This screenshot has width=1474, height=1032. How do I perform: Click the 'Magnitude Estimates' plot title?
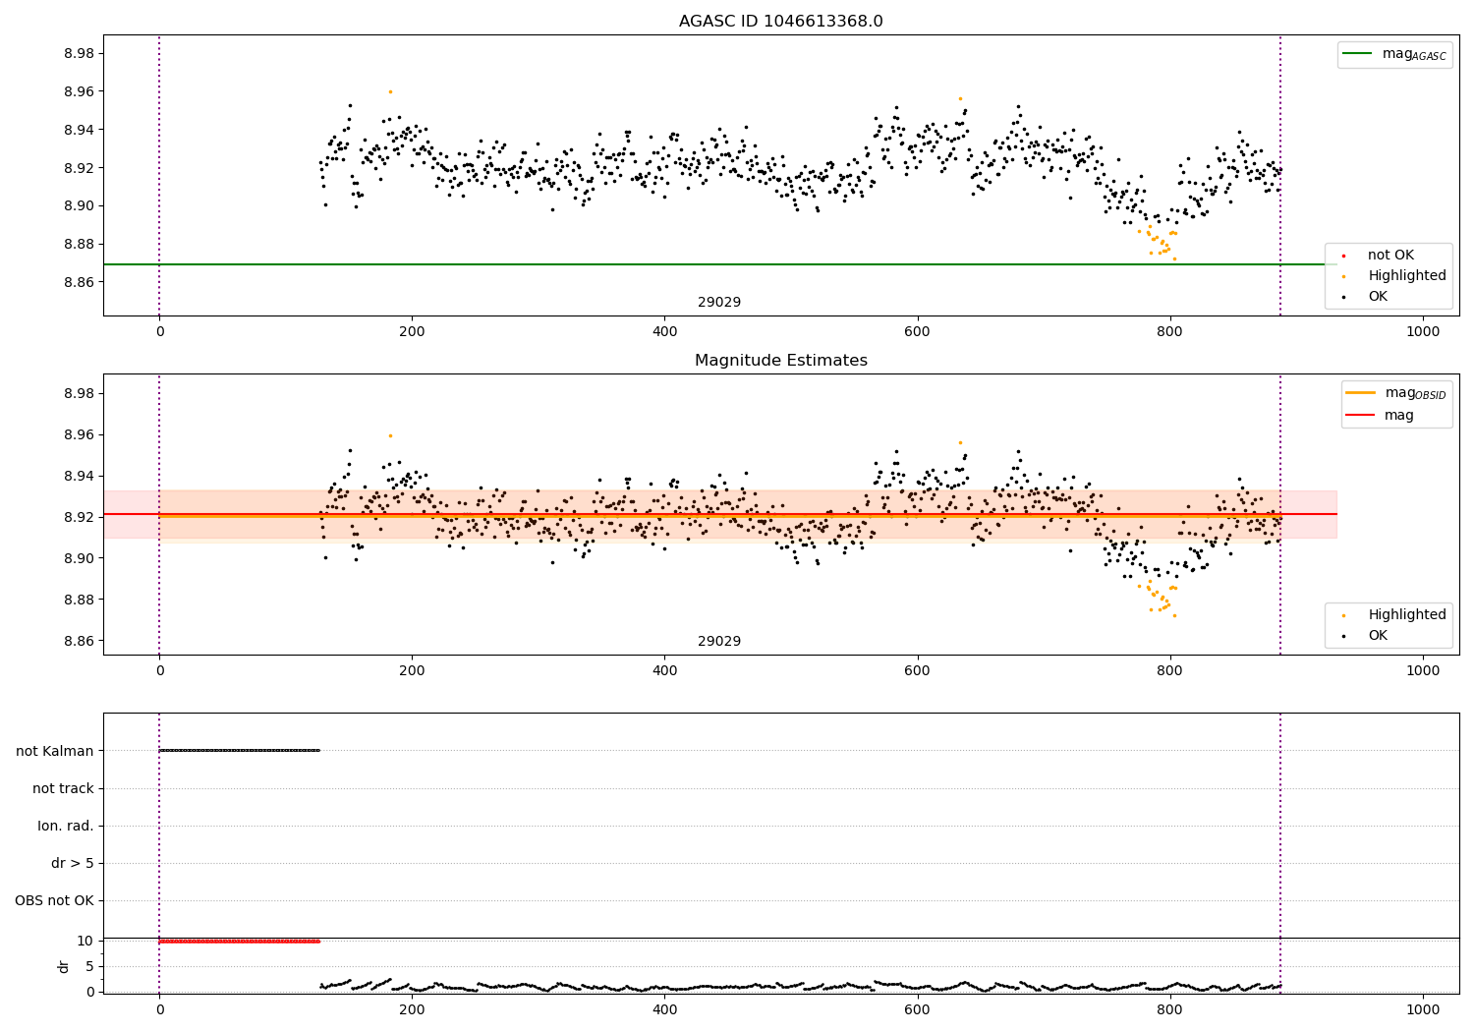point(780,361)
